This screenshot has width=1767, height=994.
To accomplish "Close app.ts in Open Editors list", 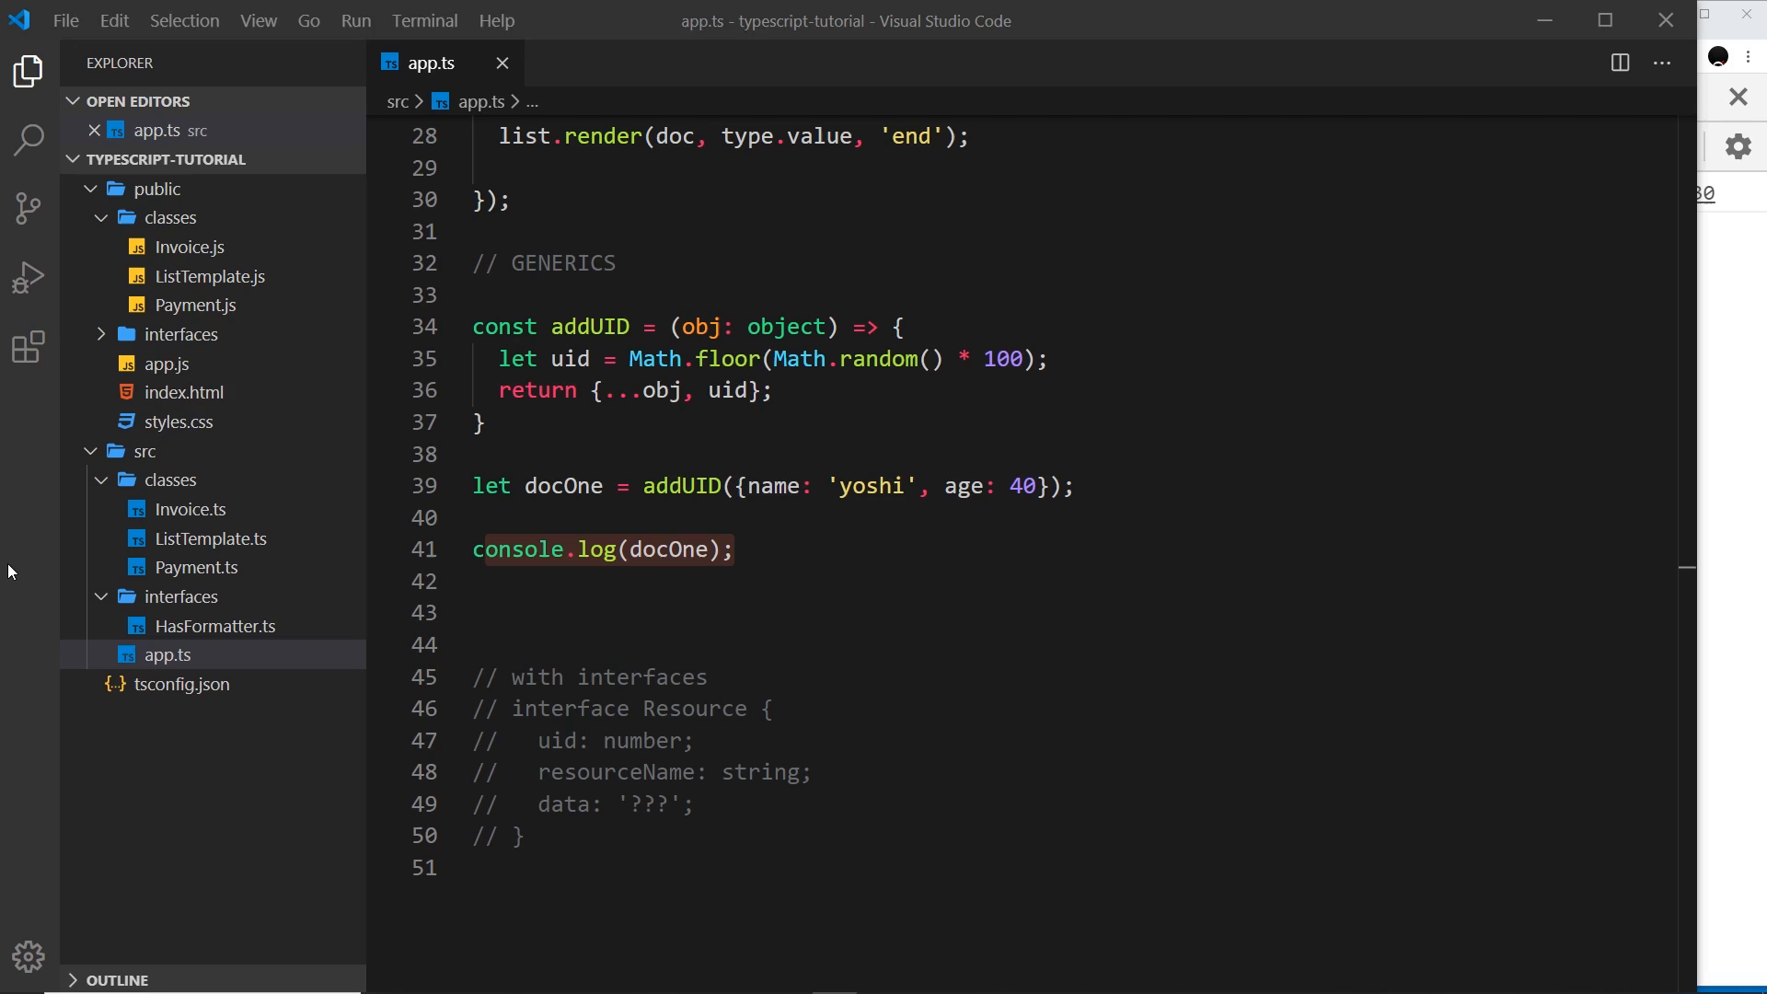I will 94,131.
